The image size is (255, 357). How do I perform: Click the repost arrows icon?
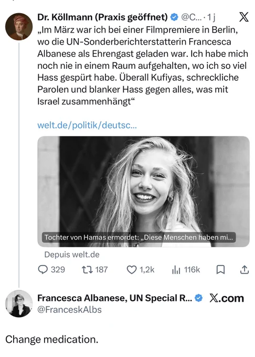pyautogui.click(x=87, y=270)
